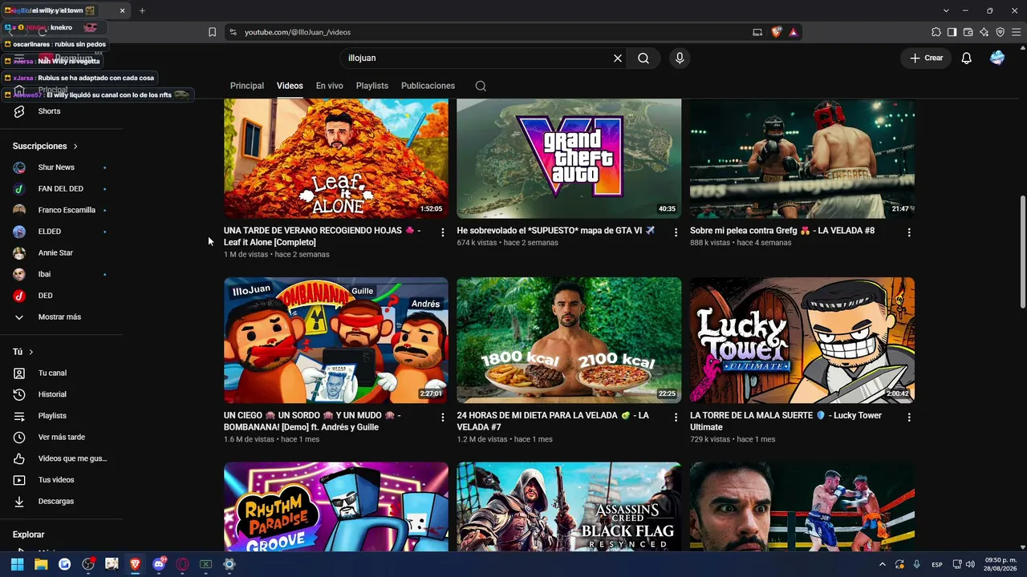1027x577 pixels.
Task: Open File Explorer from the taskbar
Action: point(41,564)
